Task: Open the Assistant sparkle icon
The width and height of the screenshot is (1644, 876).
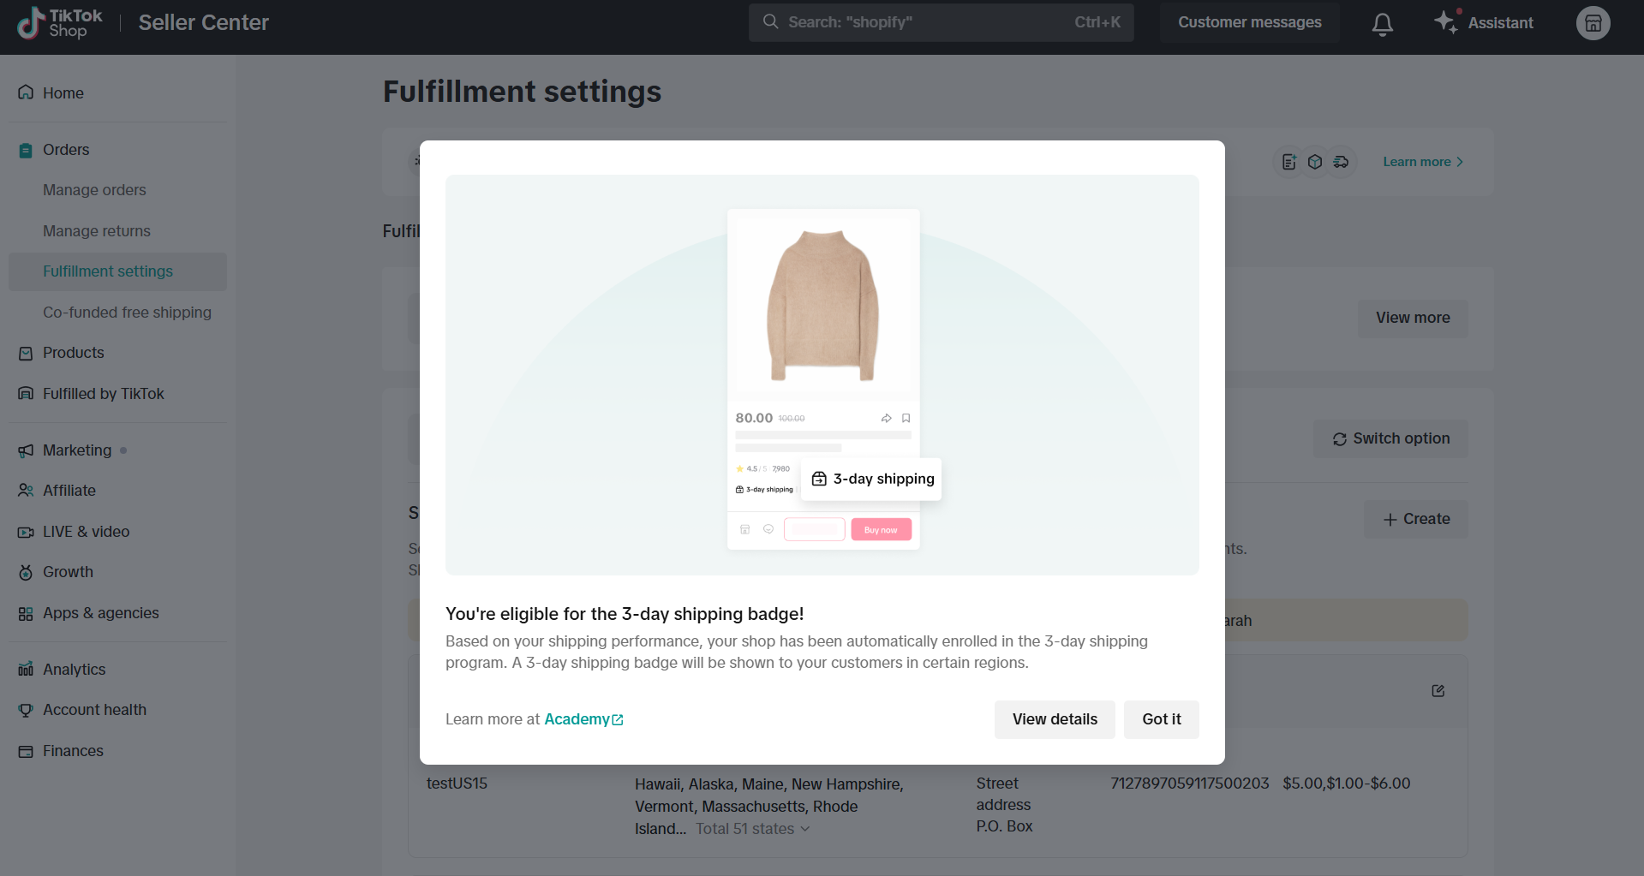Action: point(1446,22)
